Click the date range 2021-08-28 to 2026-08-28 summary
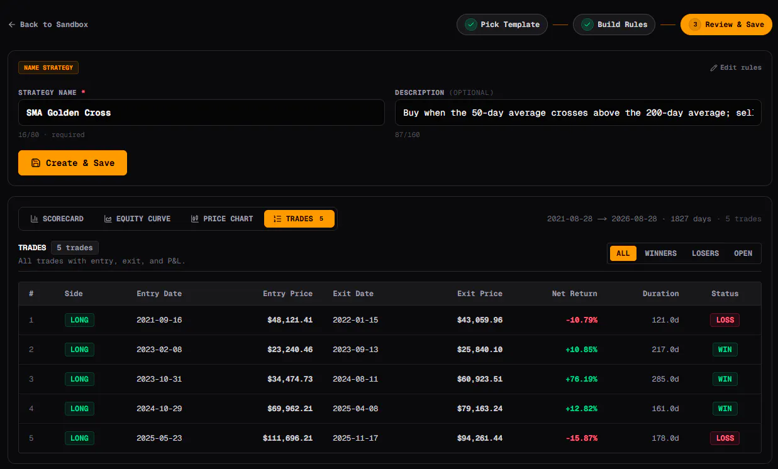Image resolution: width=778 pixels, height=469 pixels. click(x=602, y=219)
